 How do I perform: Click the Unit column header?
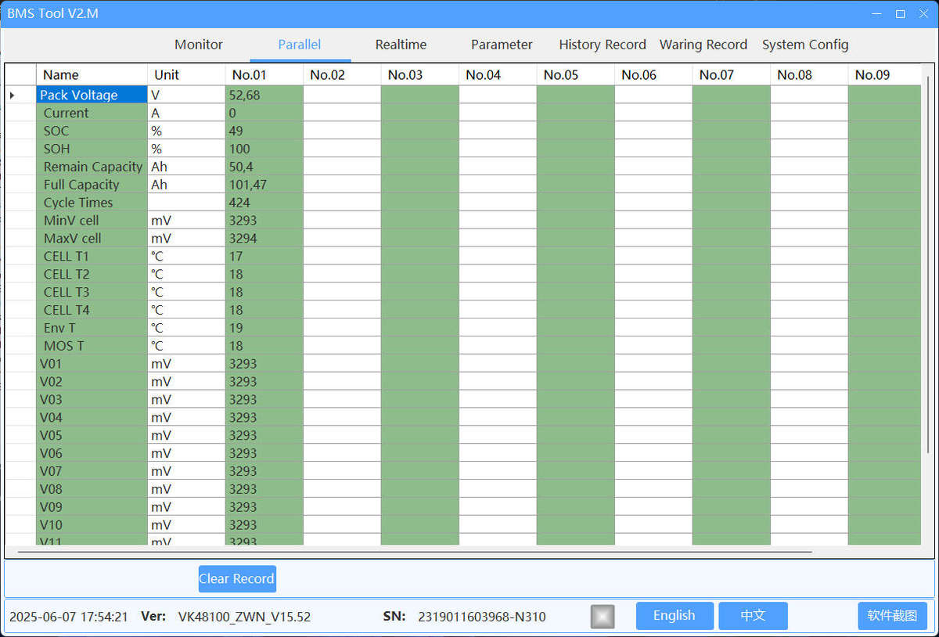point(186,74)
